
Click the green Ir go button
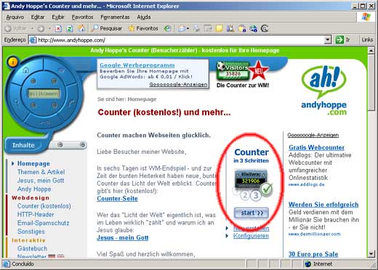coord(342,40)
